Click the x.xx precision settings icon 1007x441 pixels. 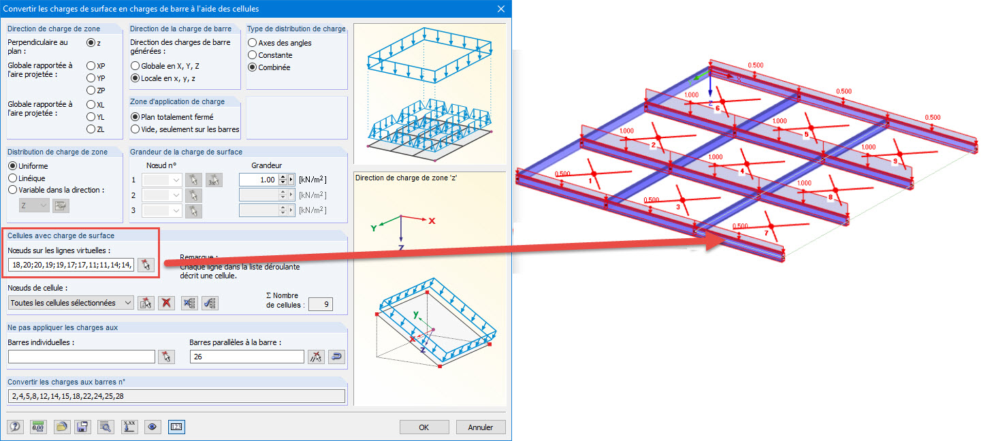pyautogui.click(x=129, y=427)
